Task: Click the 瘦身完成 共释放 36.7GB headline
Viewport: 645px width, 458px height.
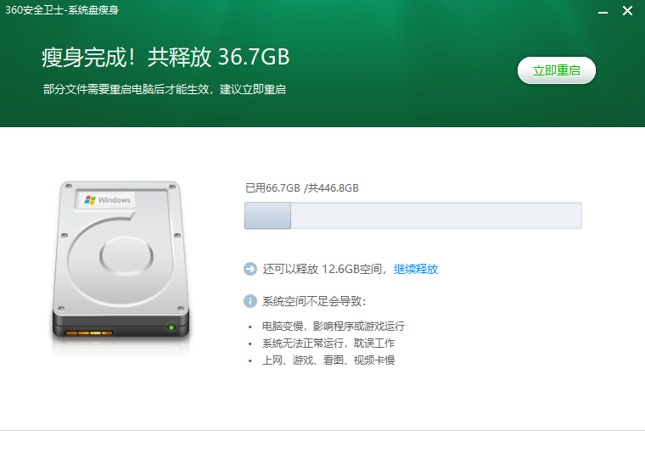Action: (165, 57)
